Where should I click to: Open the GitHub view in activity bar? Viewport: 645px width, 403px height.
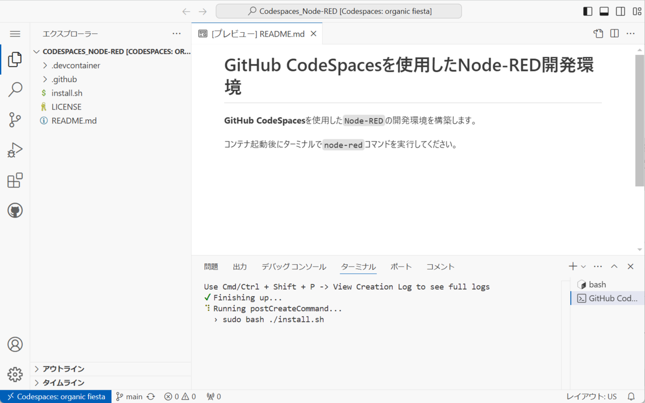pos(15,210)
